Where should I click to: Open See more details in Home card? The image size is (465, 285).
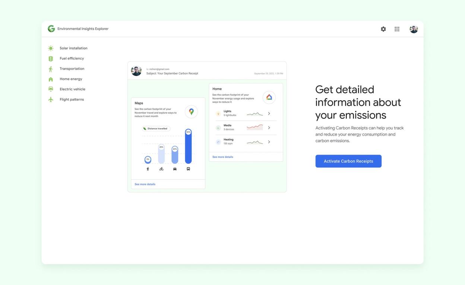click(x=223, y=157)
